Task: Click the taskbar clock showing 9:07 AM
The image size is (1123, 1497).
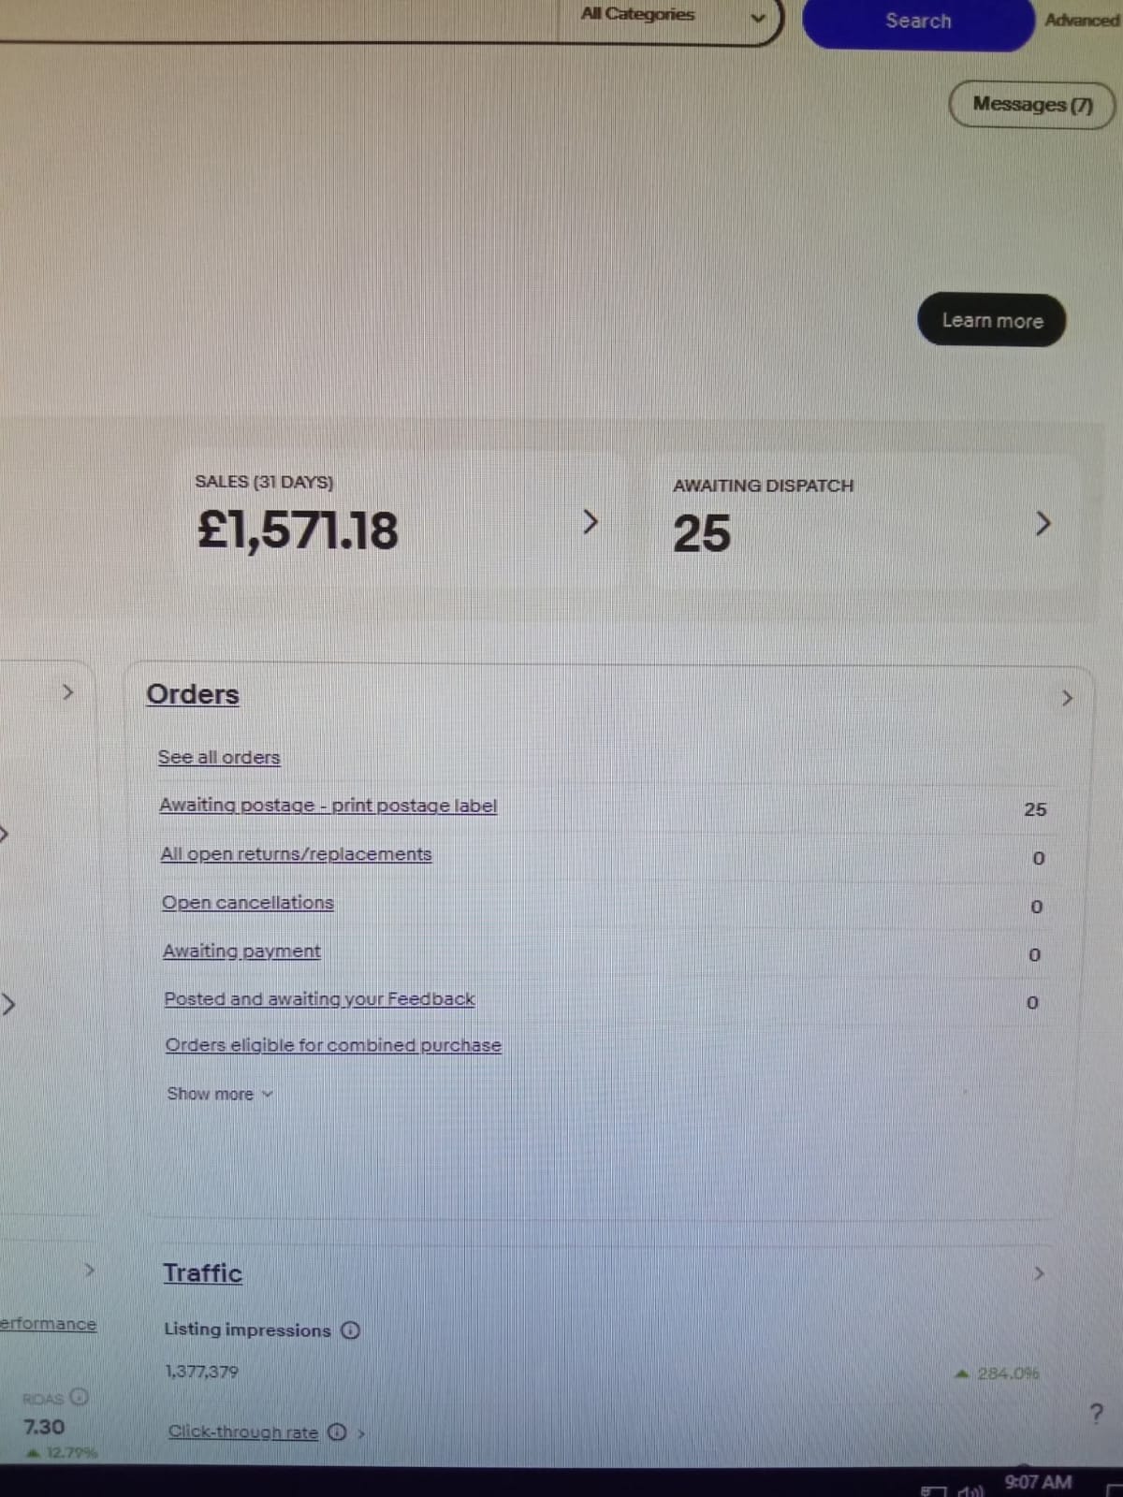Action: click(1038, 1482)
